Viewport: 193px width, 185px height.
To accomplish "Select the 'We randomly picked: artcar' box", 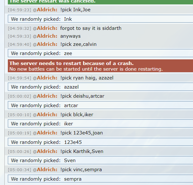I will click(100, 105).
